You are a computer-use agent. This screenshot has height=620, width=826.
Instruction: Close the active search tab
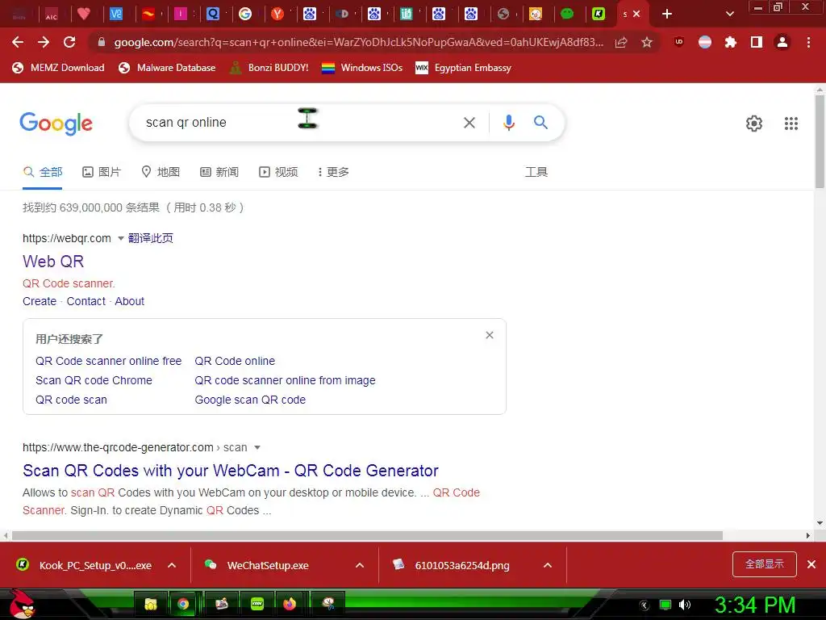(636, 15)
